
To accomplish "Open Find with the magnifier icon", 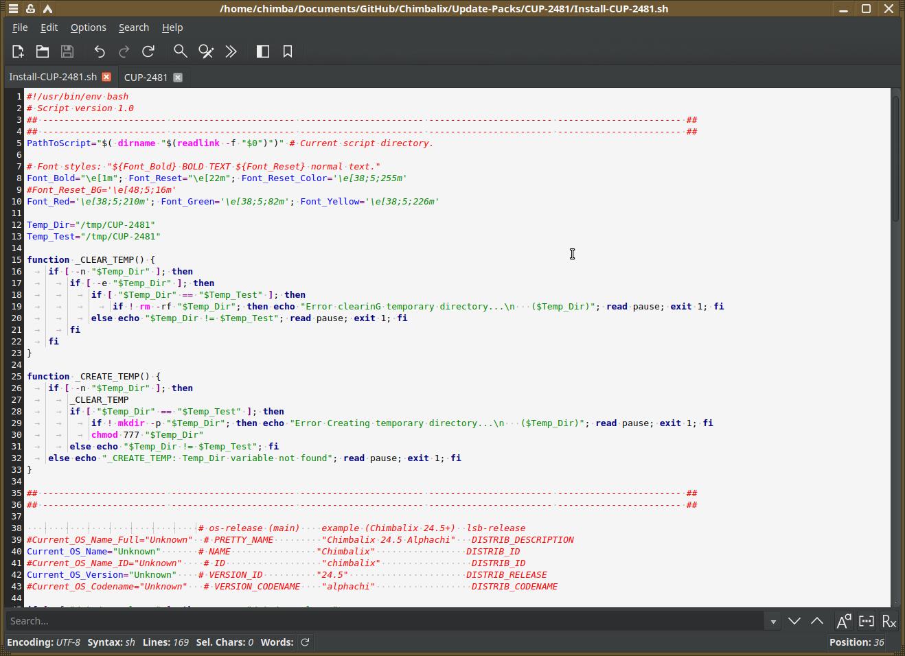I will (x=180, y=51).
